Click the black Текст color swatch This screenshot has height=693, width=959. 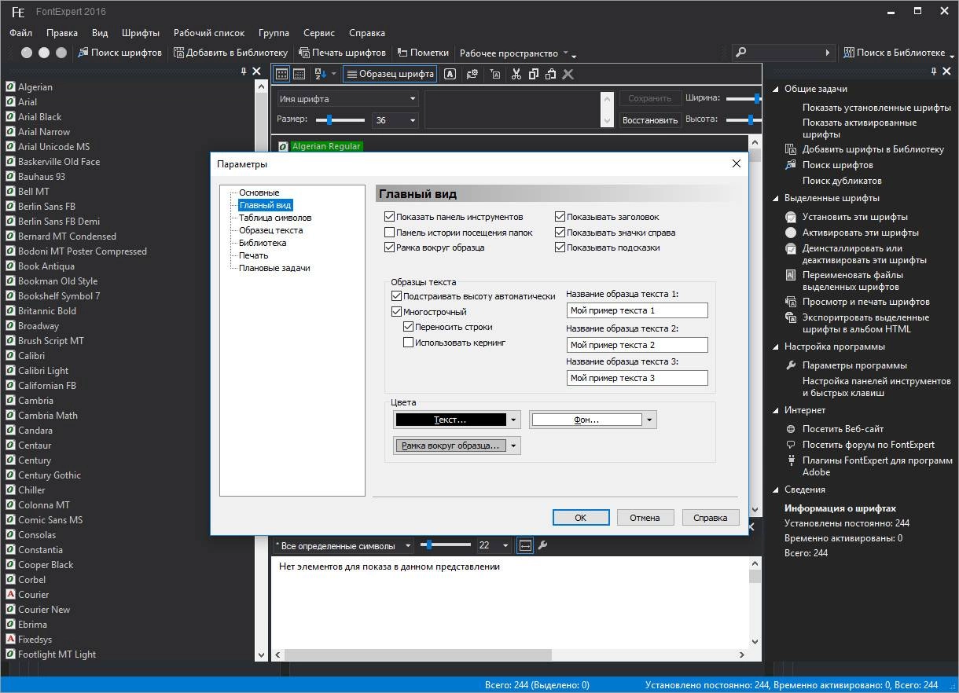tap(450, 420)
